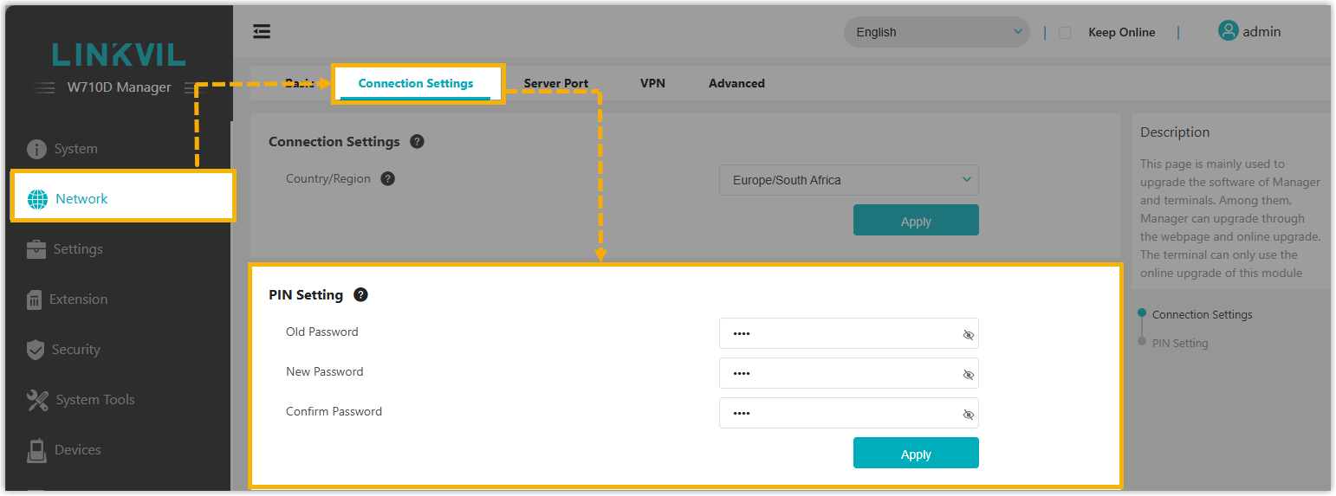Click into the New Password field

[836, 373]
